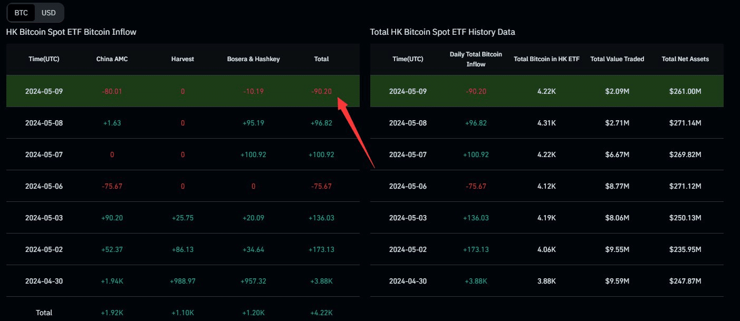Click the Total HK Bitcoin Spot ETF History title
Viewport: 740px width, 321px height.
coord(443,32)
